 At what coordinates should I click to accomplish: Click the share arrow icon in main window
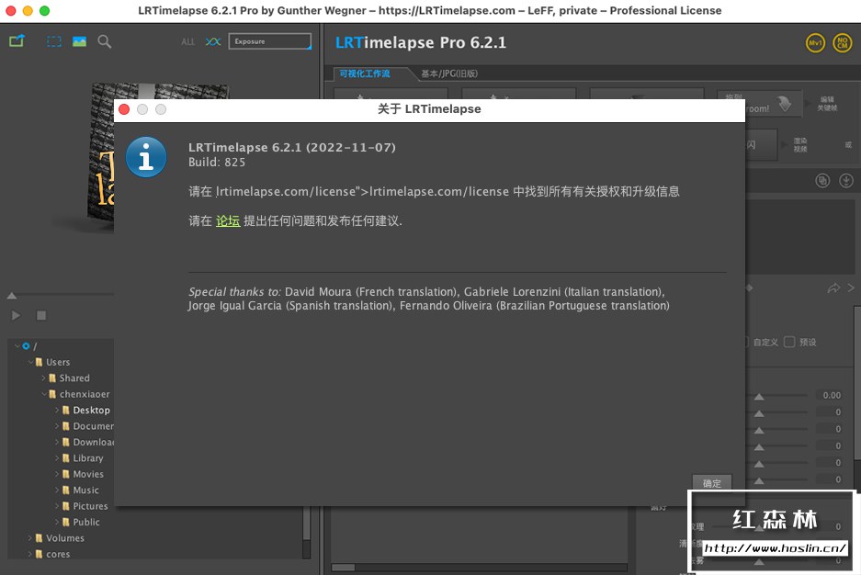833,288
